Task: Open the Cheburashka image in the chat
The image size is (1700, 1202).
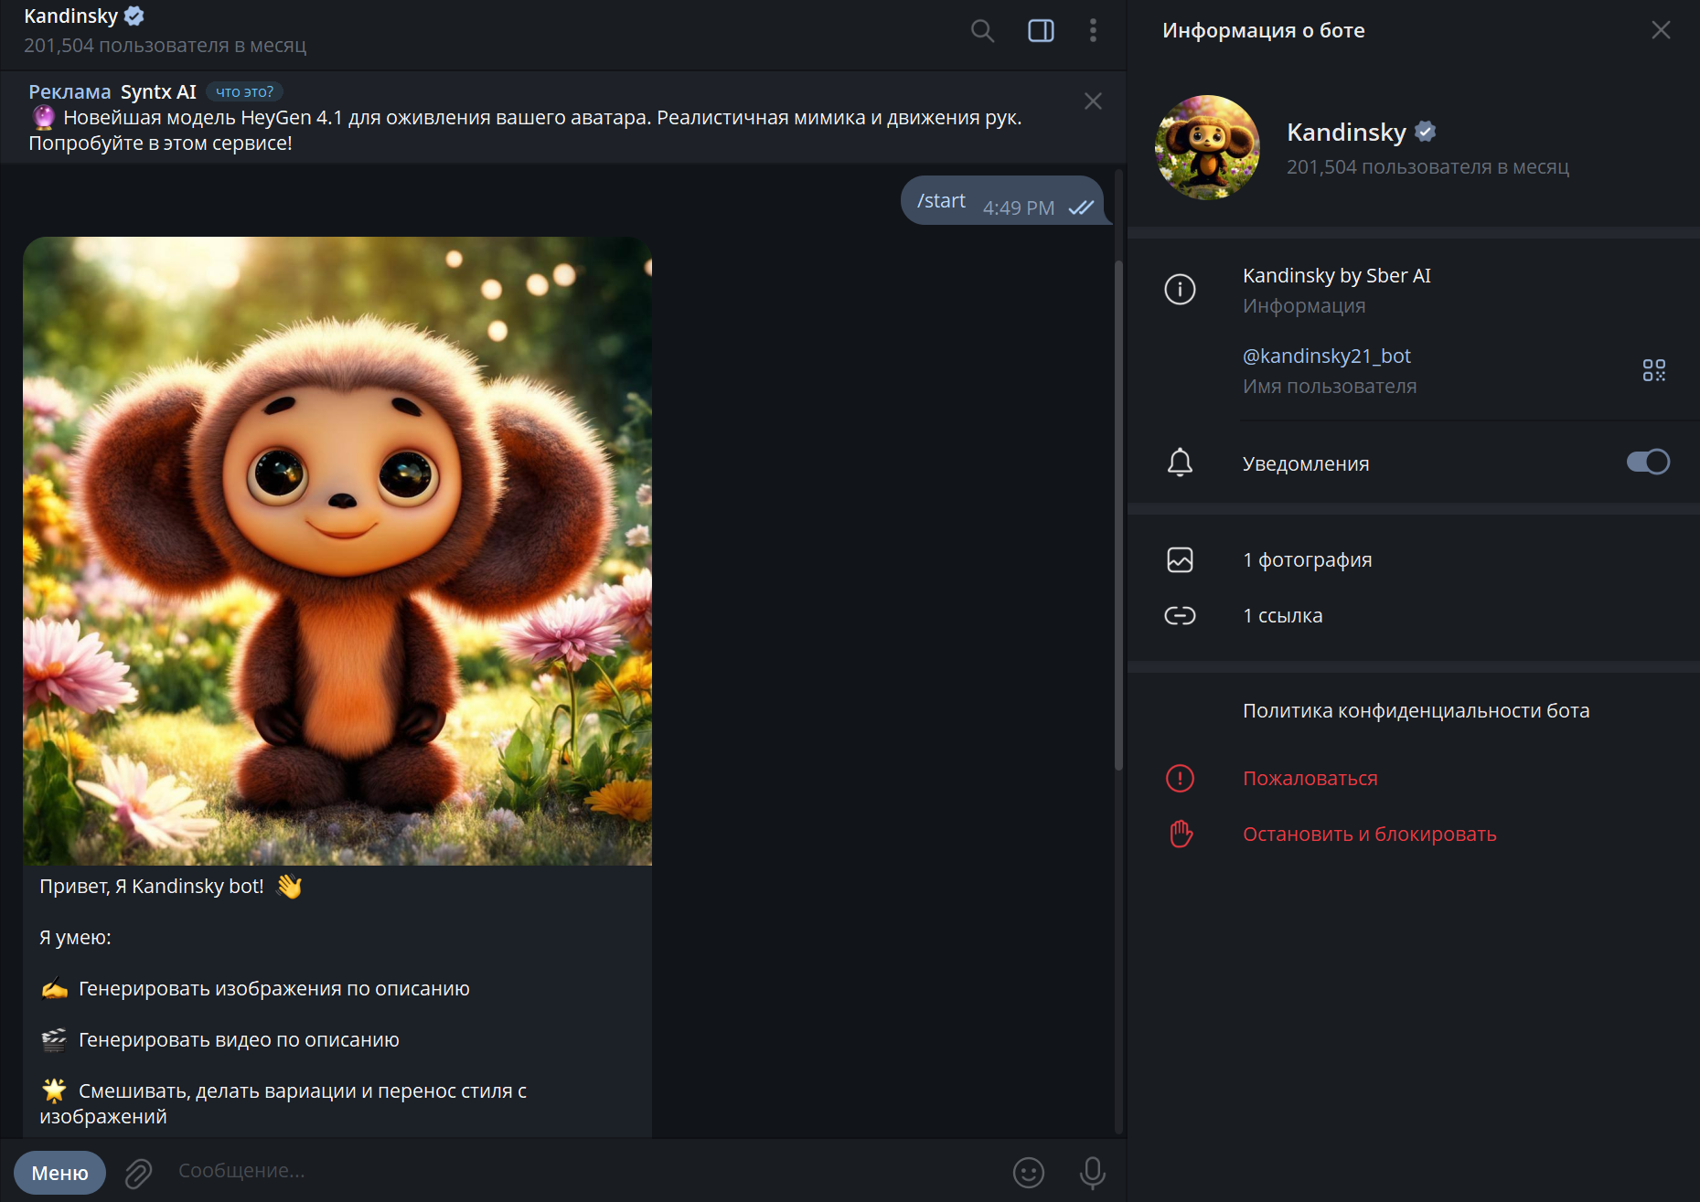Action: (337, 551)
